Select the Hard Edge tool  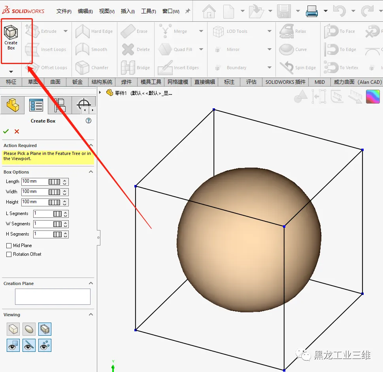coord(94,31)
